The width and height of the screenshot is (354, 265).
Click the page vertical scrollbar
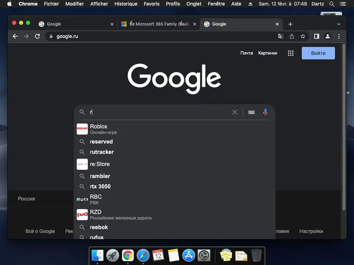(344, 127)
